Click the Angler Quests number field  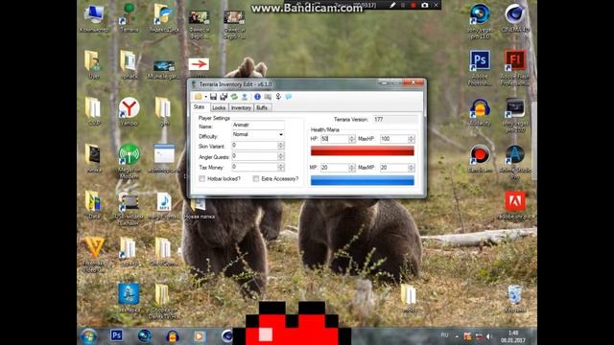[255, 156]
